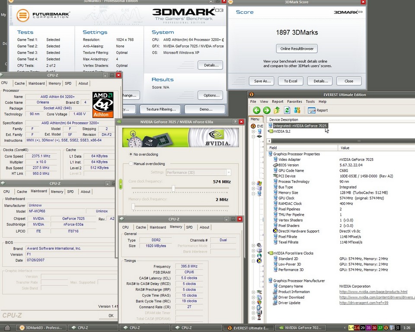Click the Demo... button in 3DMark03
This screenshot has height=332, width=415.
click(x=206, y=109)
